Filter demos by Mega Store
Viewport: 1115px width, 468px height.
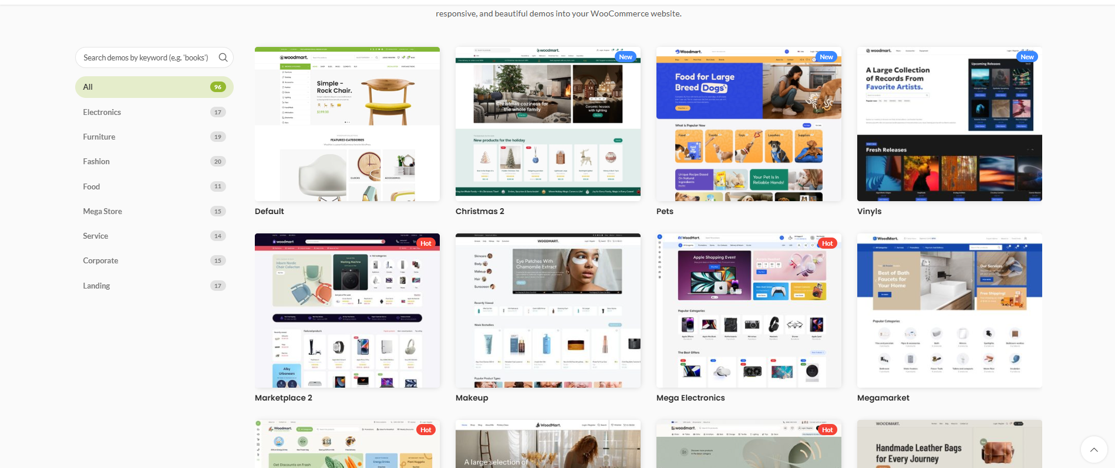pyautogui.click(x=154, y=211)
